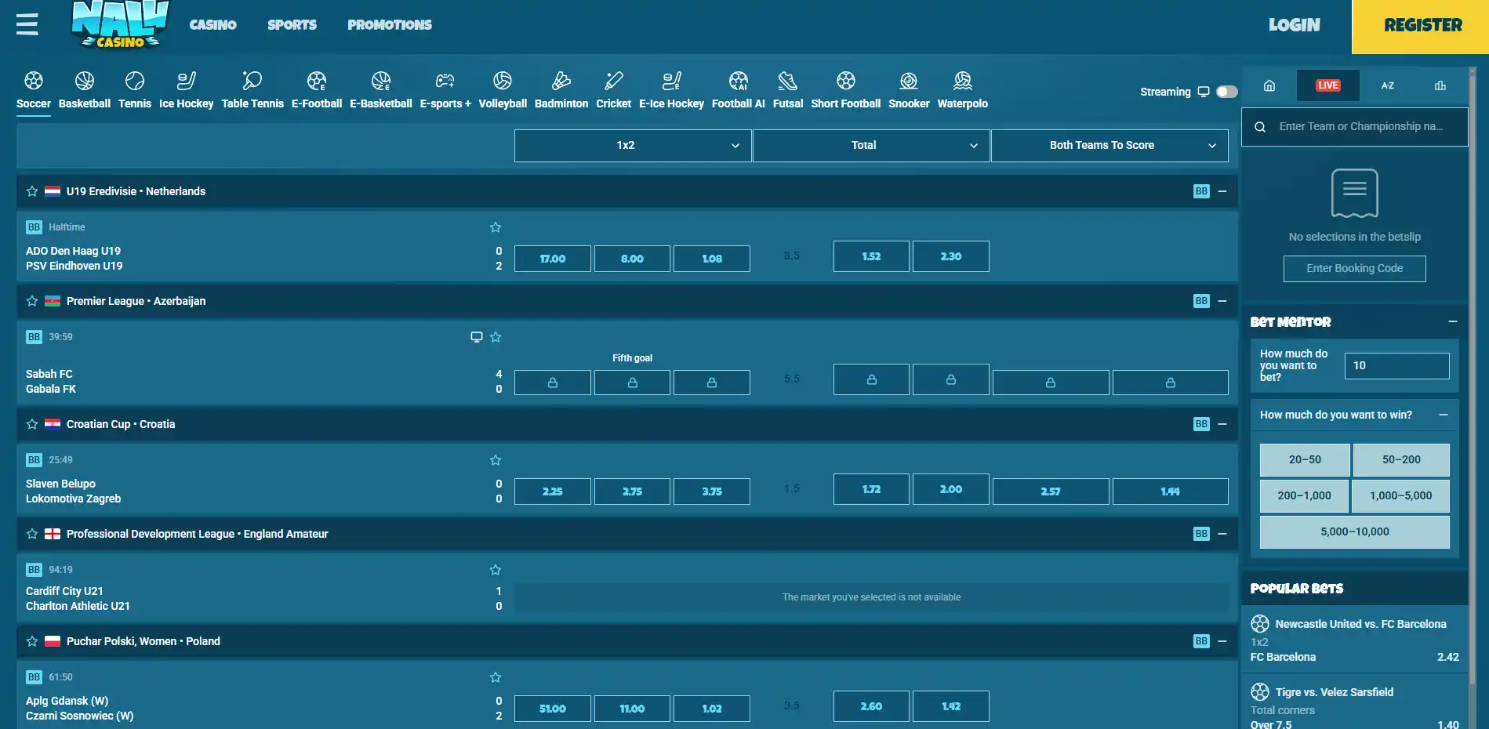Open the Promotions menu item
This screenshot has height=729, width=1489.
[390, 25]
